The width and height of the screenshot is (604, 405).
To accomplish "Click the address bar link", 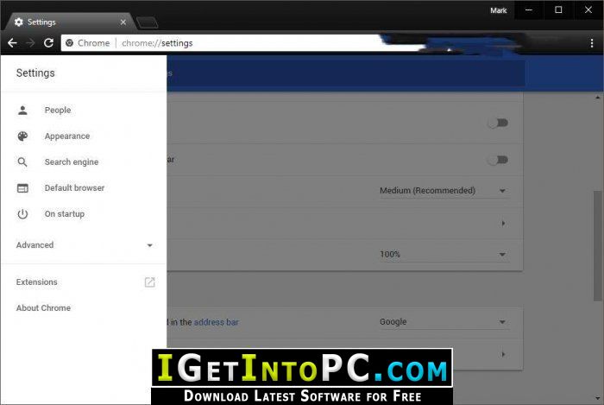I will point(216,322).
